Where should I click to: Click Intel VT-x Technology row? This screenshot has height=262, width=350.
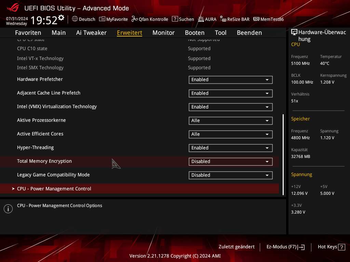139,58
